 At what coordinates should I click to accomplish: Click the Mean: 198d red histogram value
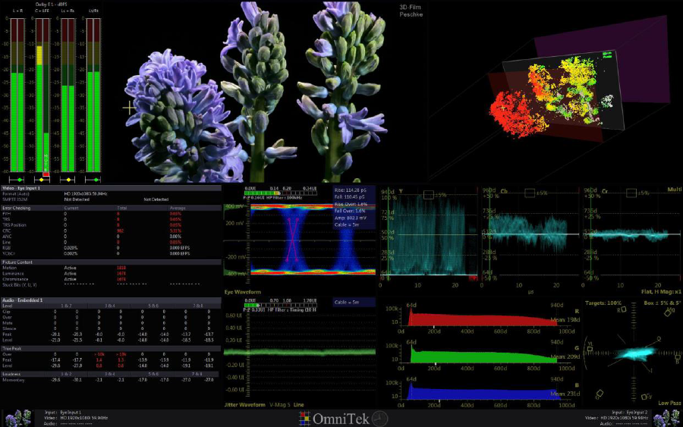pos(565,319)
